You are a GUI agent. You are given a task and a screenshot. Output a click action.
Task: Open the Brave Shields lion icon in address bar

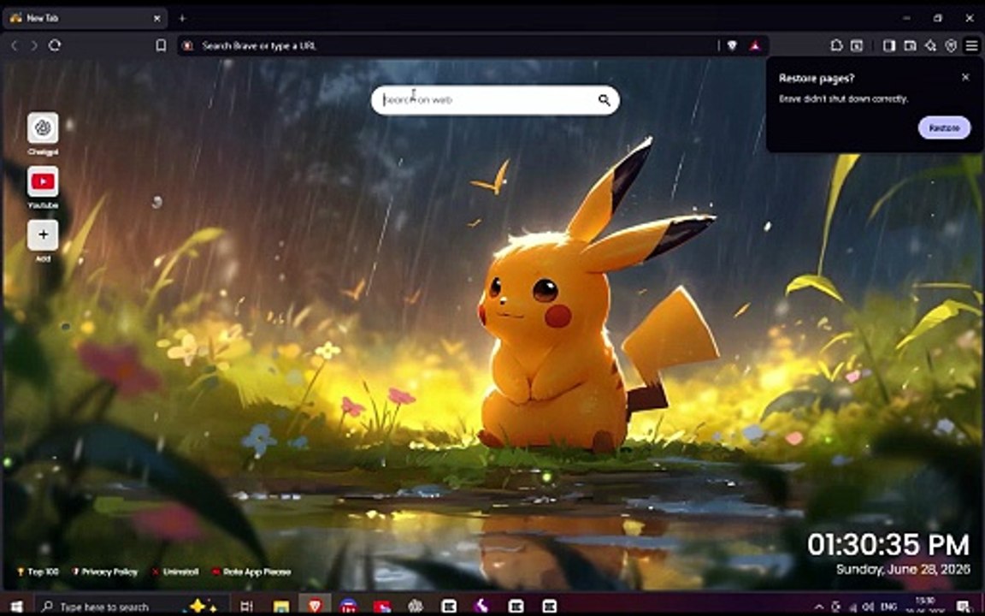(733, 45)
